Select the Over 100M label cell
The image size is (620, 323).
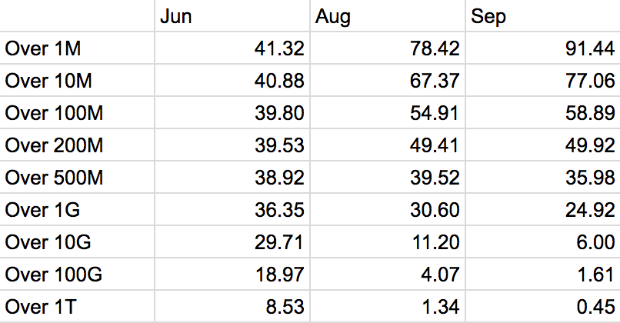pos(77,113)
